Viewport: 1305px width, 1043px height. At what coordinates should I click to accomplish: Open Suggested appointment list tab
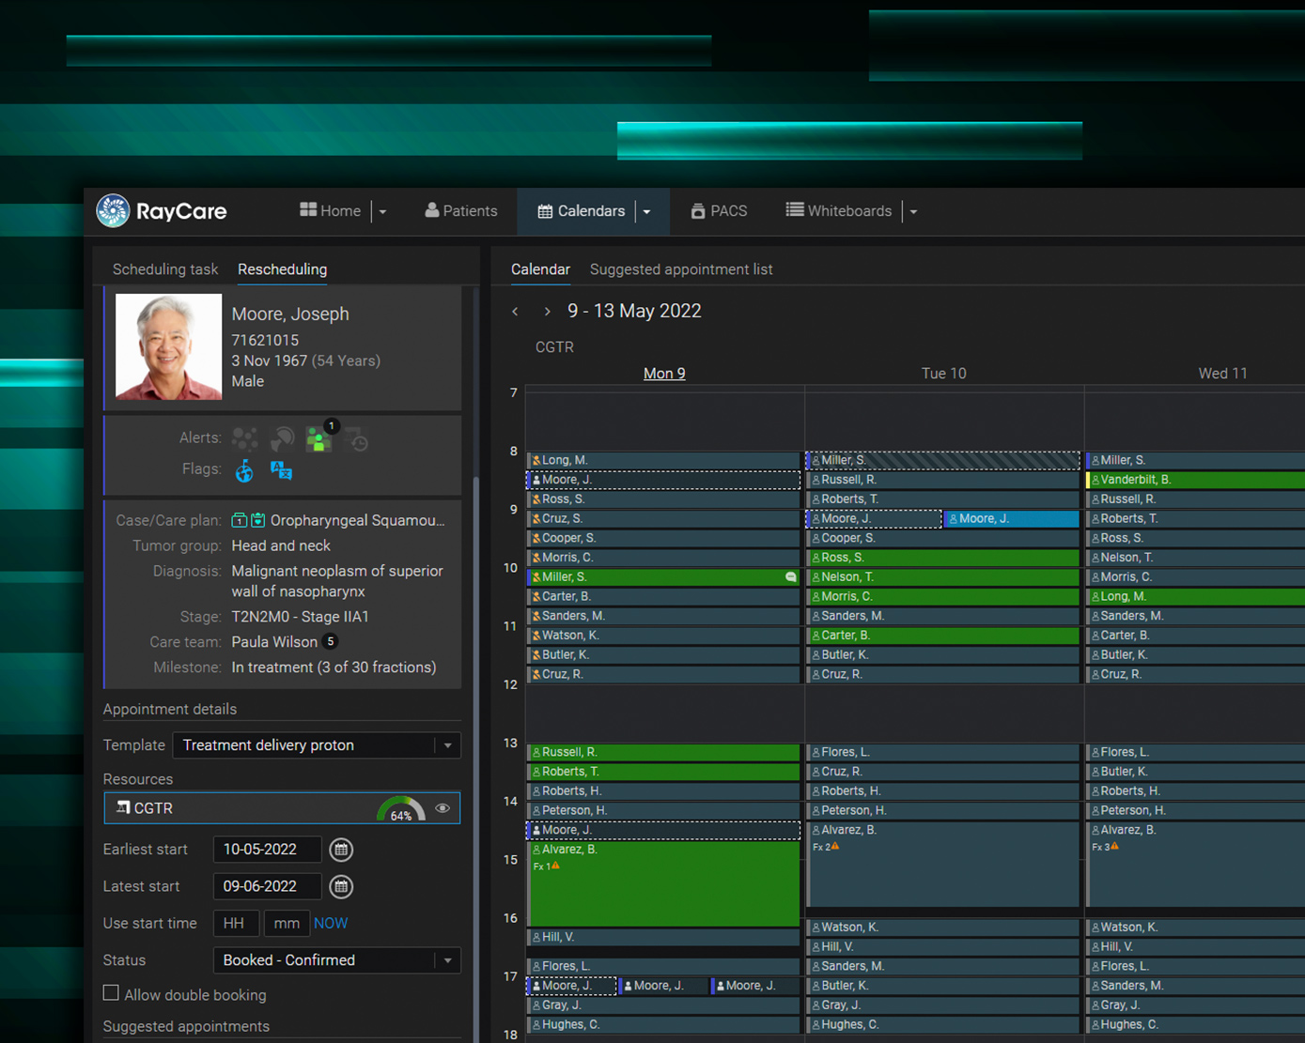tap(681, 269)
